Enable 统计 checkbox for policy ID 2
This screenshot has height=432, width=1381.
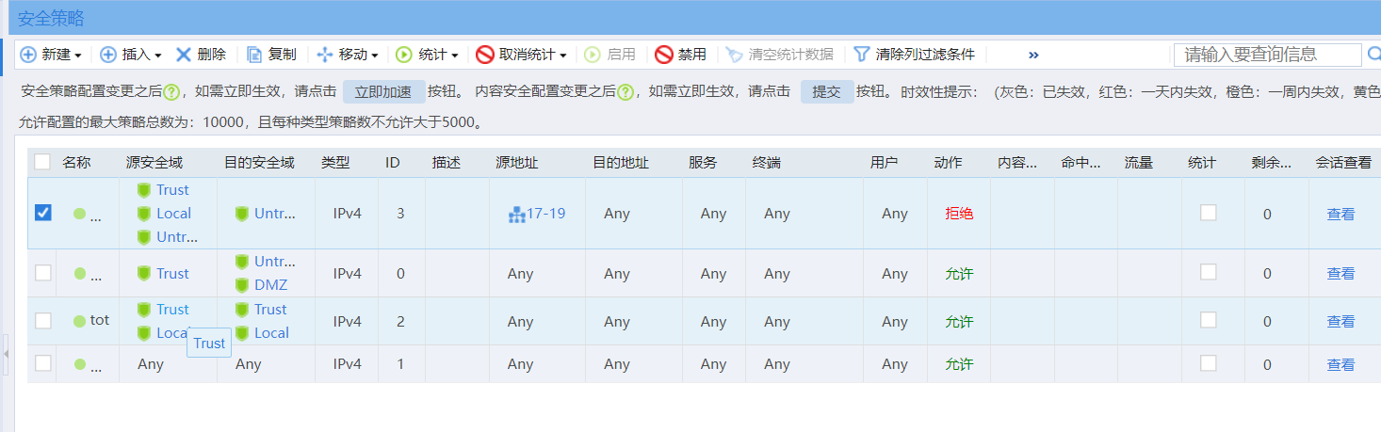(1208, 320)
